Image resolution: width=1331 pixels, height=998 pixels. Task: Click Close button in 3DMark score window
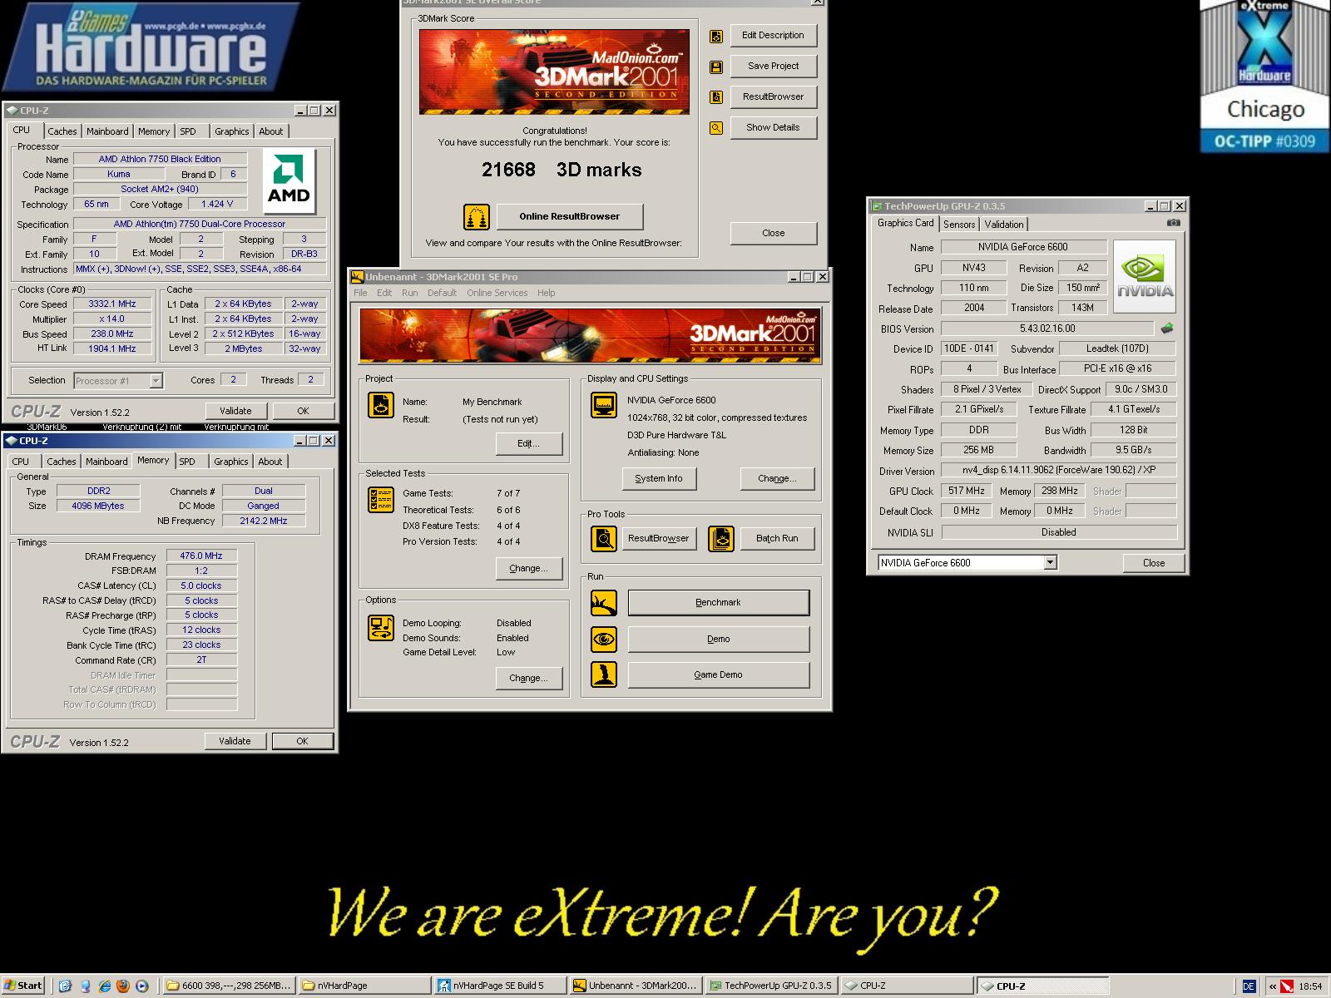(x=773, y=234)
